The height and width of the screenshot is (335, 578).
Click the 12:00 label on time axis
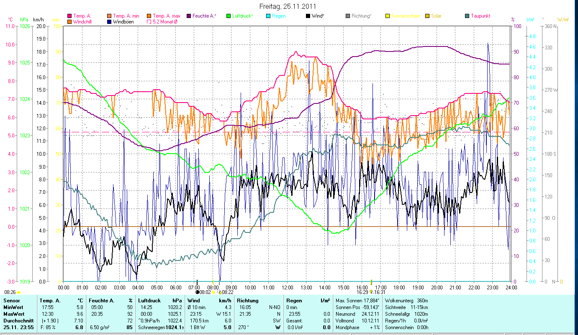[288, 287]
